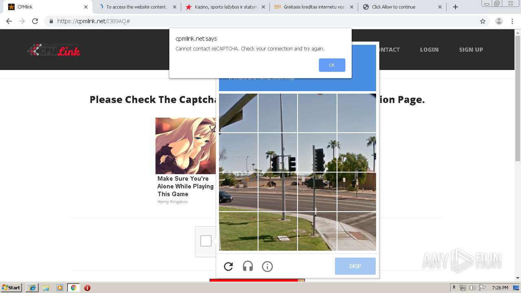
Task: Open network status tray icon
Action: pos(463,288)
